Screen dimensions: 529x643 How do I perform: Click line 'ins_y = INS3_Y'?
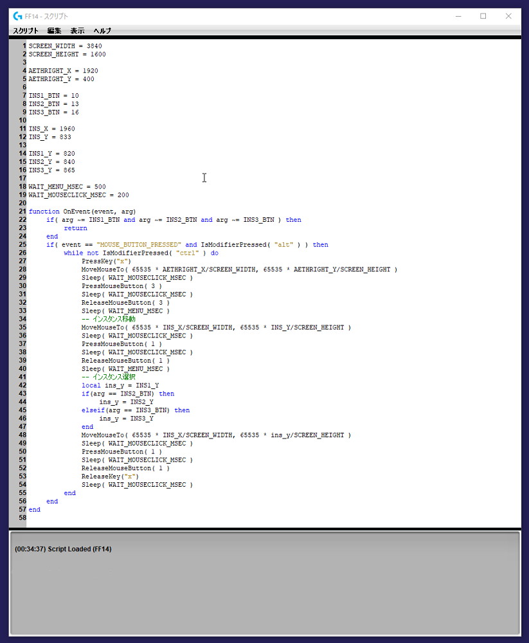[x=126, y=419]
